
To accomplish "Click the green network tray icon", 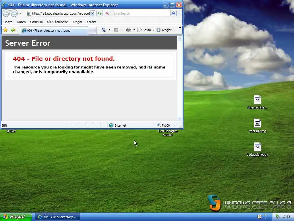I will pyautogui.click(x=278, y=217).
